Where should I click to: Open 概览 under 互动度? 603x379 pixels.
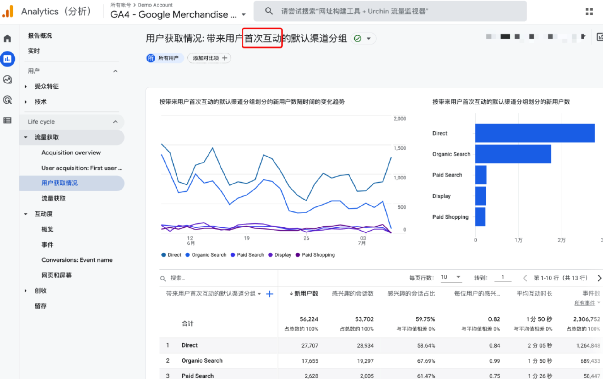pyautogui.click(x=47, y=229)
